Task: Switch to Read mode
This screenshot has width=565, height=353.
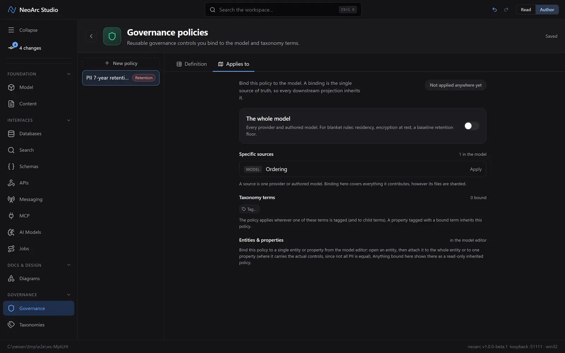Action: click(526, 10)
